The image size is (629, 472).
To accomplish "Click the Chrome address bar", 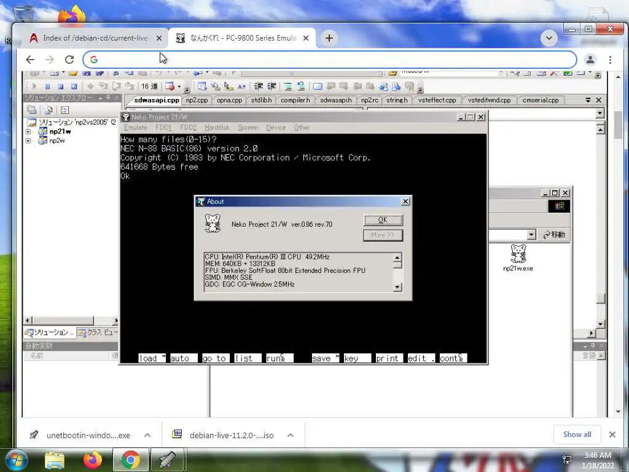I will coord(330,60).
